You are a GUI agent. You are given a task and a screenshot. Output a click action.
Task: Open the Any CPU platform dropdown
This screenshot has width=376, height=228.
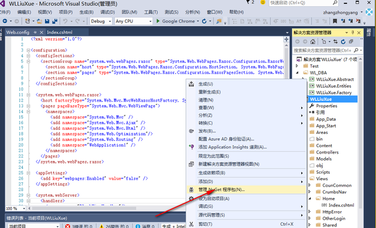pos(134,21)
